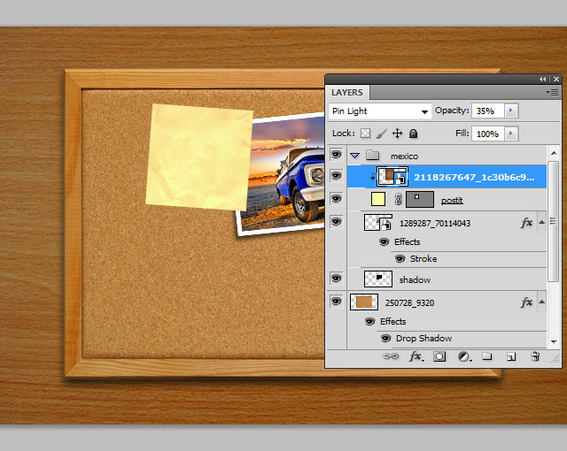Click the yellow postit color fill thumbnail
Viewport: 567px width, 451px height.
point(378,199)
